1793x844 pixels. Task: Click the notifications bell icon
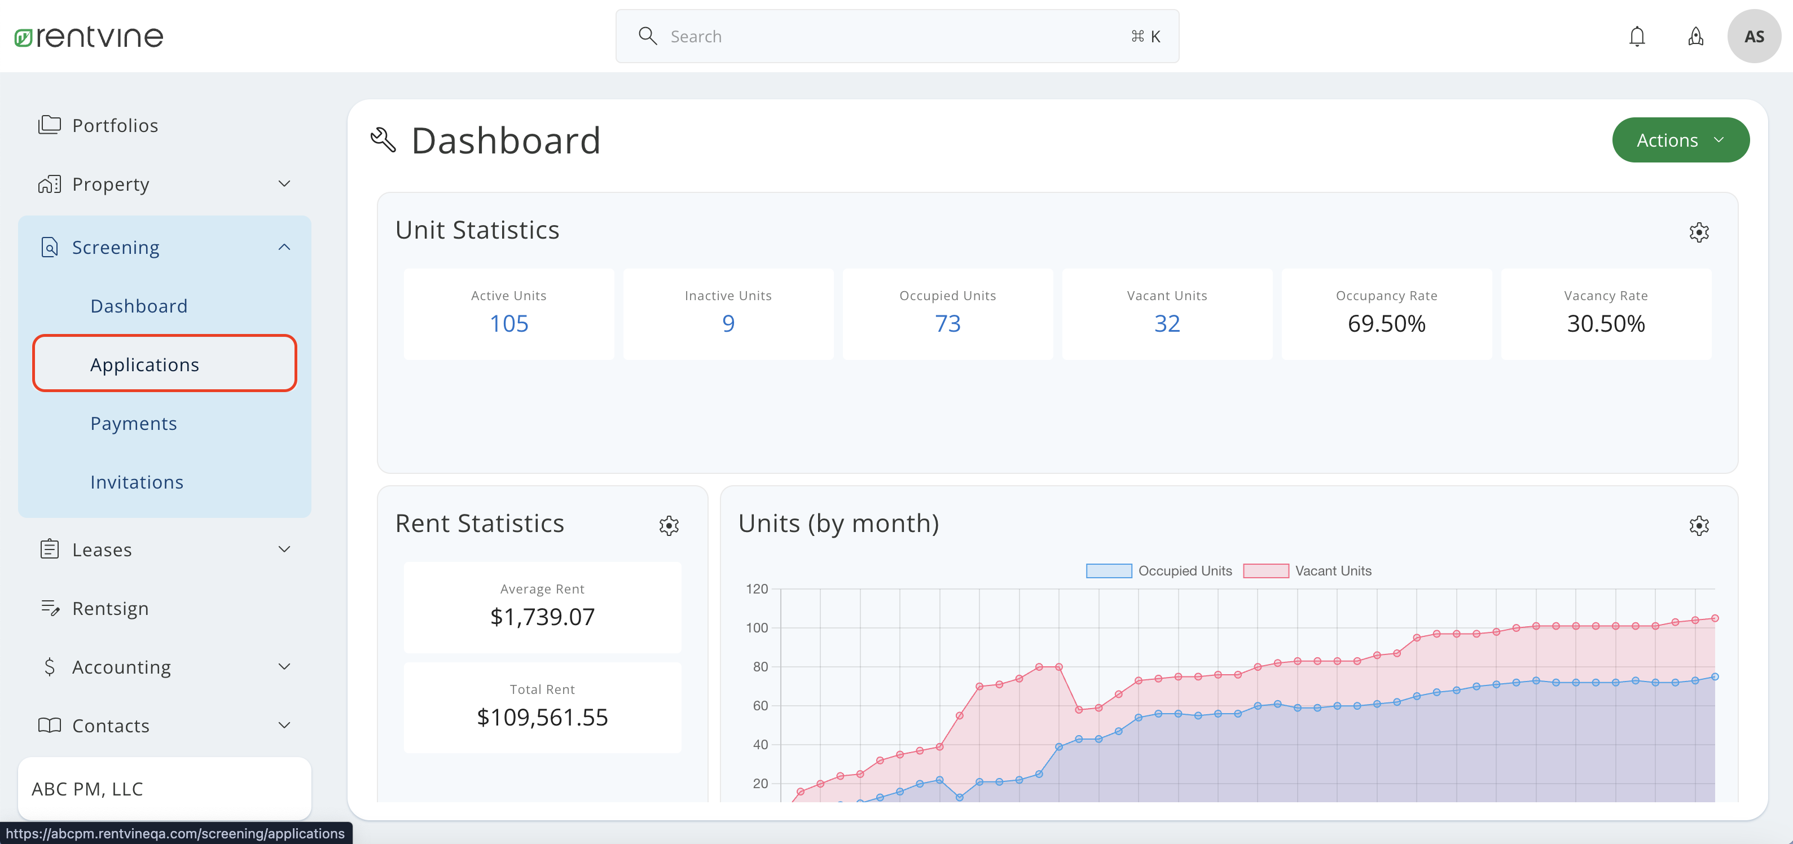click(1636, 36)
